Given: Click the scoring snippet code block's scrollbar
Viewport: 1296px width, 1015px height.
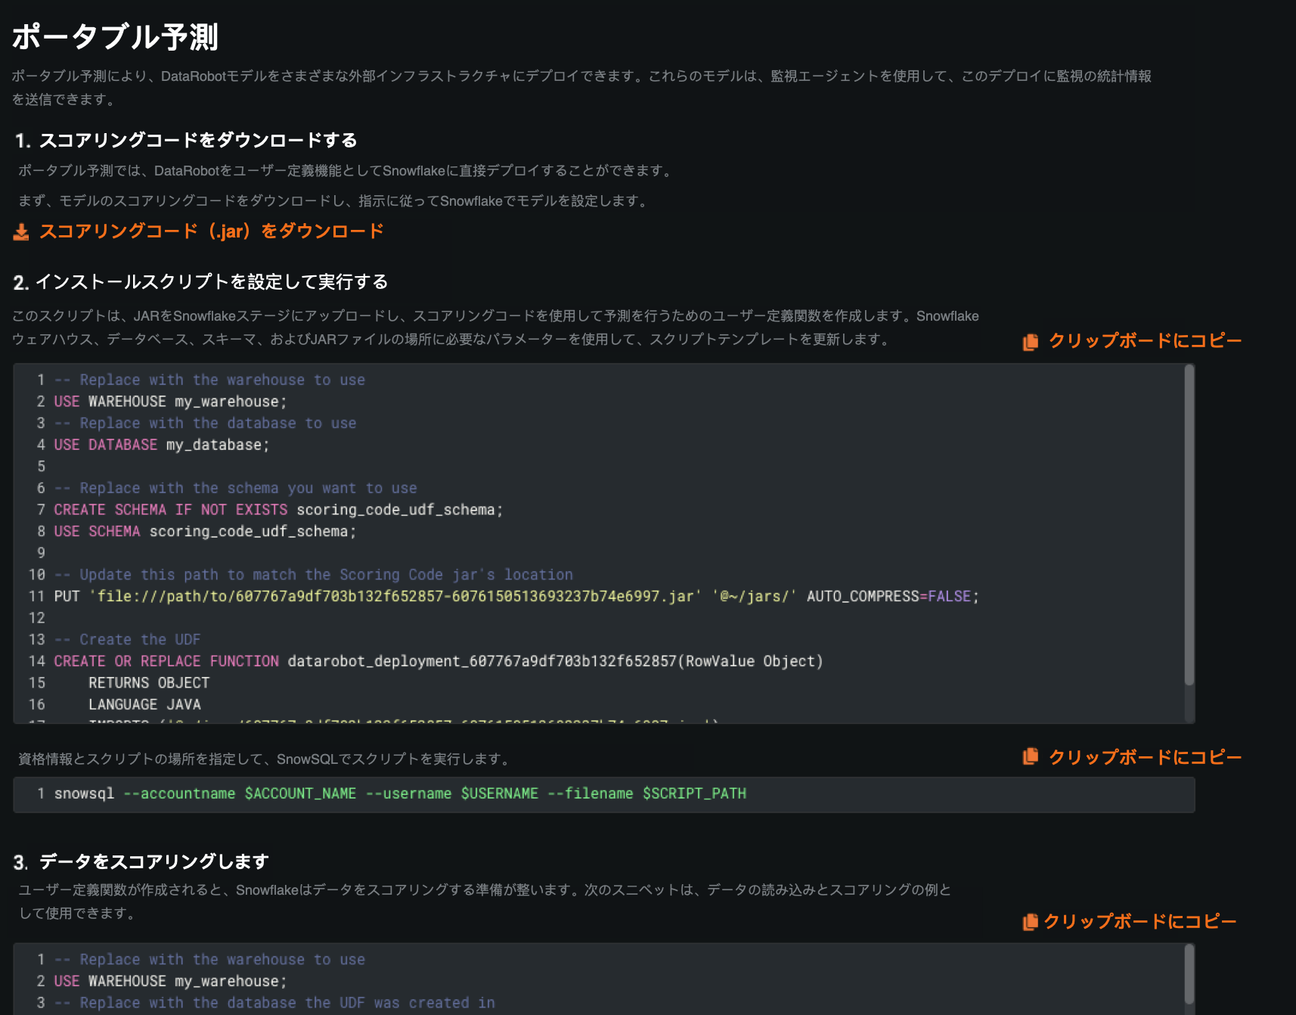Looking at the screenshot, I should [x=1189, y=976].
